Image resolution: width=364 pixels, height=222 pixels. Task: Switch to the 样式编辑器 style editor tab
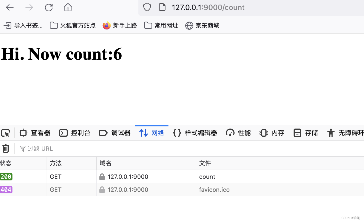[195, 133]
